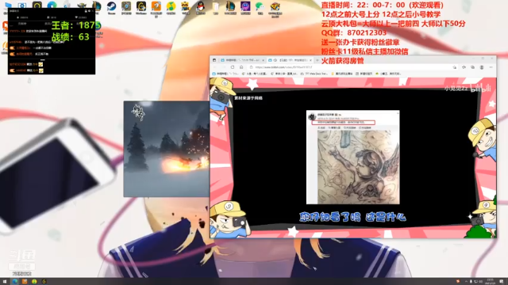
Task: Close the first browser tab
Action: 263,60
